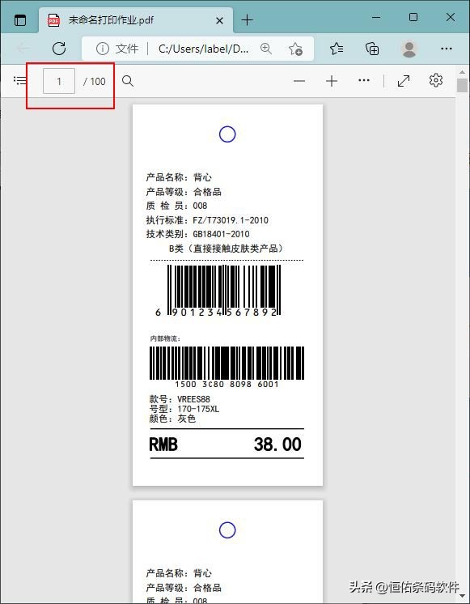
Task: Click B类（直接接触皮肤类产品）text
Action: (x=227, y=248)
